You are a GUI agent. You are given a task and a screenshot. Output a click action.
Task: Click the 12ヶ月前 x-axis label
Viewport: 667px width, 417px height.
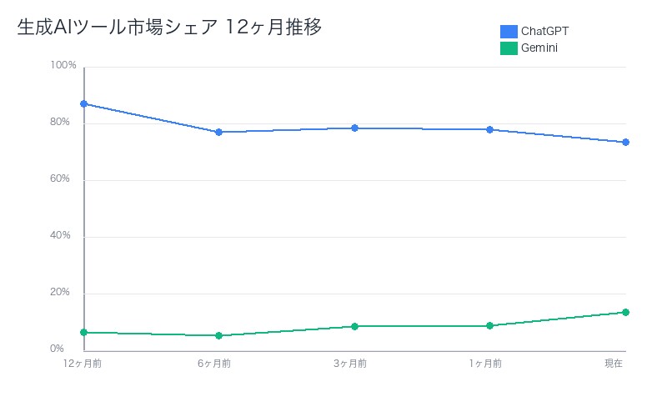[83, 364]
